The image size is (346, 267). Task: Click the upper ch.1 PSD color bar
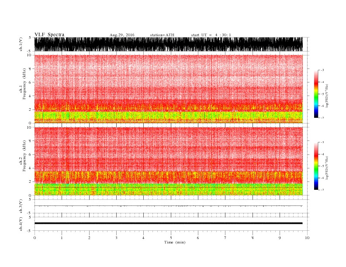point(316,94)
